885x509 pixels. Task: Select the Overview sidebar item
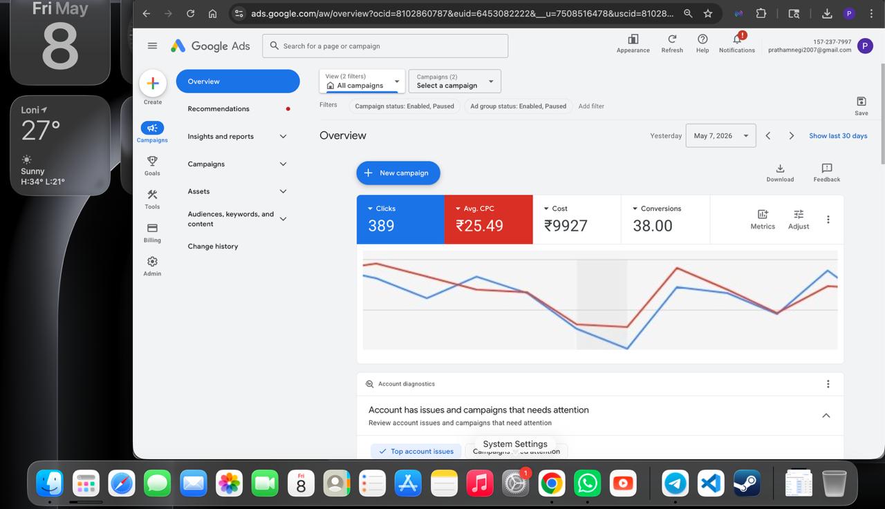[238, 81]
